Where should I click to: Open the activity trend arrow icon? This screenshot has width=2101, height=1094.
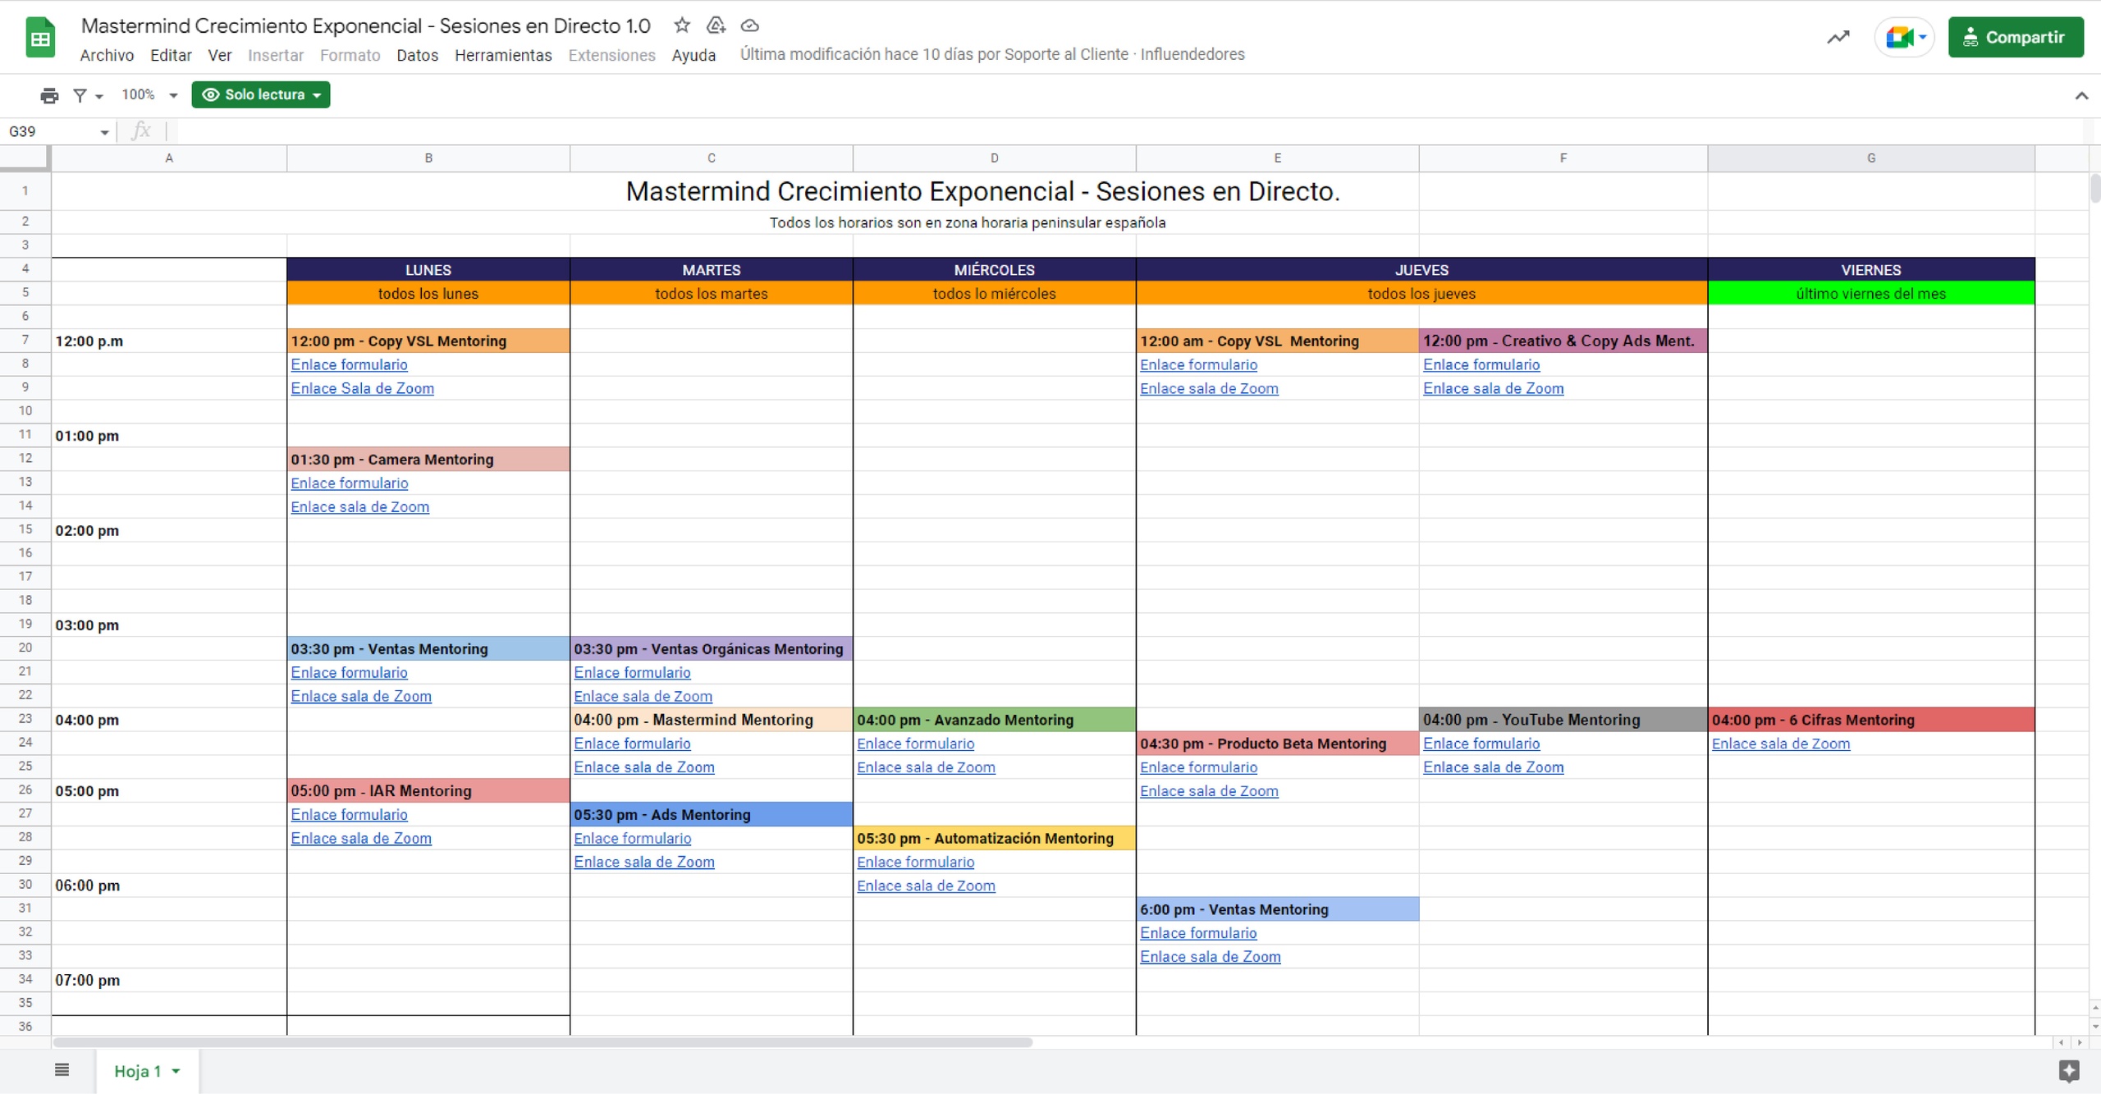1838,37
